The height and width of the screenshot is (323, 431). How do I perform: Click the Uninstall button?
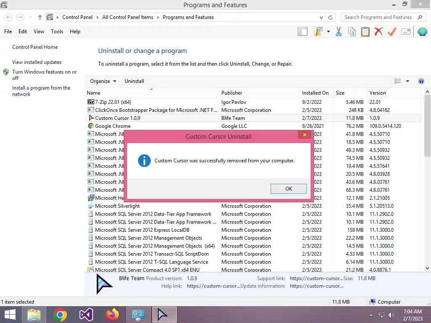134,81
